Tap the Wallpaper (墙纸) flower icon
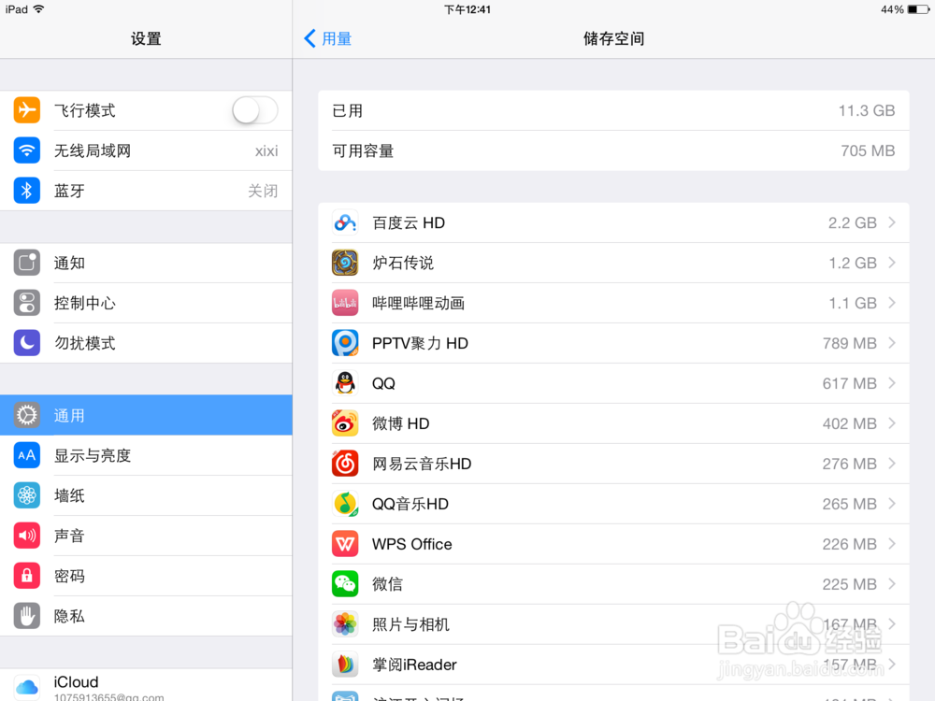 pos(27,495)
